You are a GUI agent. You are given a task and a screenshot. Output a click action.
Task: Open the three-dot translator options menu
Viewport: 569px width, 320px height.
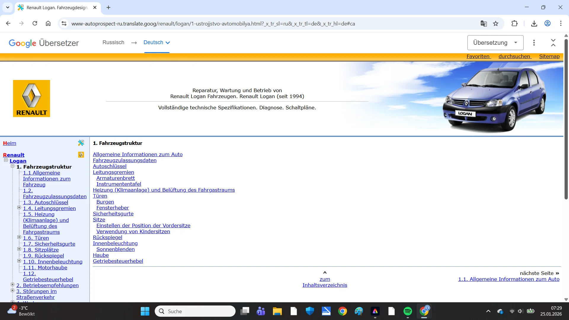pyautogui.click(x=534, y=43)
